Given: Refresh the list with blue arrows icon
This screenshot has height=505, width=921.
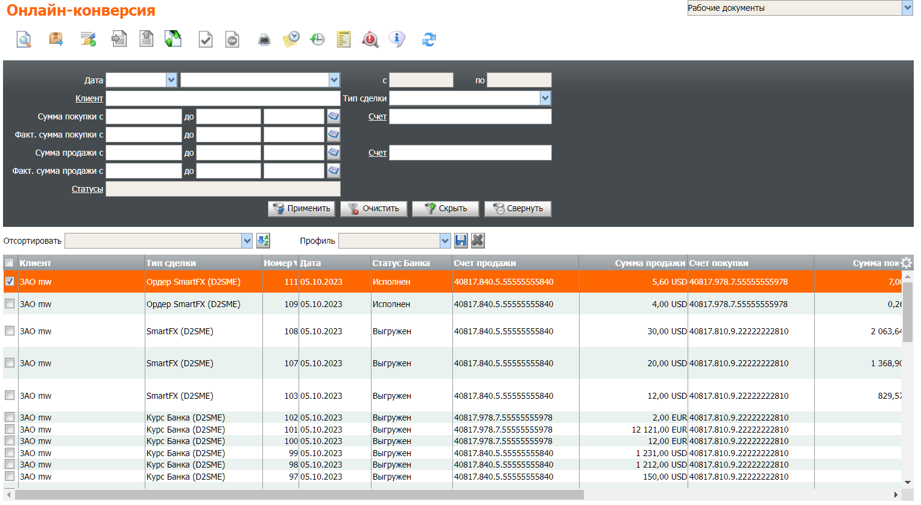Looking at the screenshot, I should point(429,39).
